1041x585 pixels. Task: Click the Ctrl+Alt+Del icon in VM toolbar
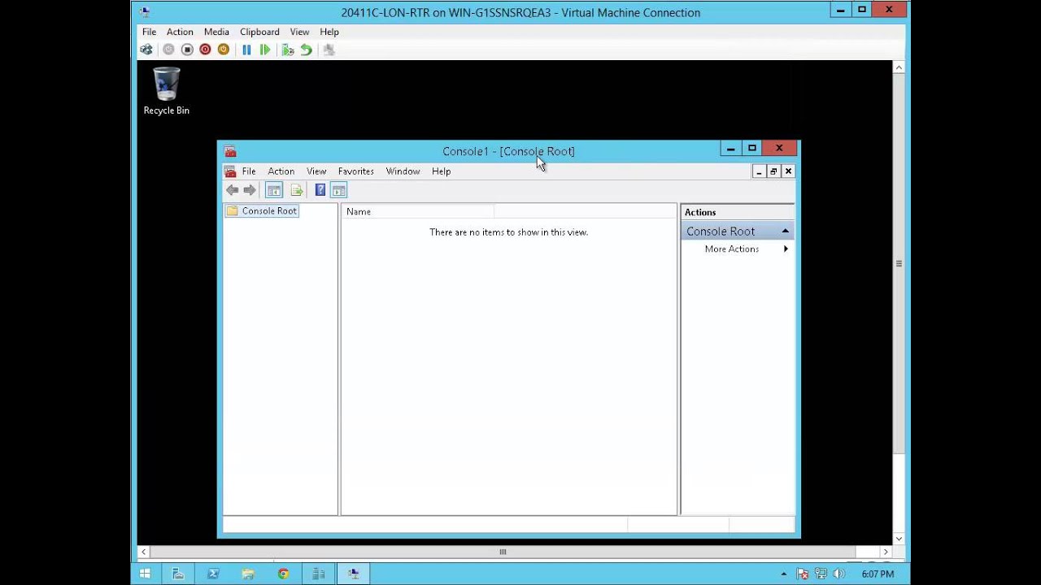pyautogui.click(x=146, y=50)
